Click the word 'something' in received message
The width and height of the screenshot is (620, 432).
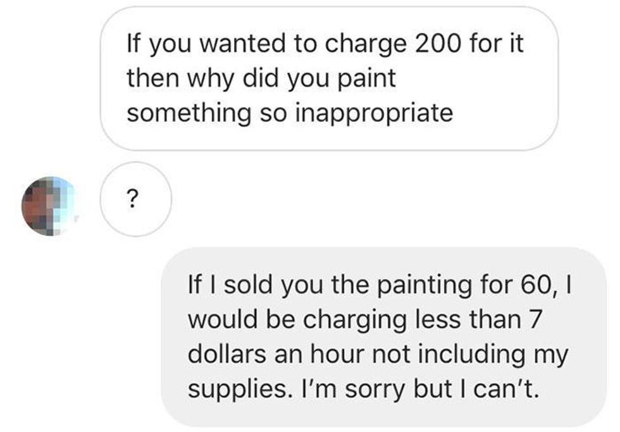coord(189,113)
